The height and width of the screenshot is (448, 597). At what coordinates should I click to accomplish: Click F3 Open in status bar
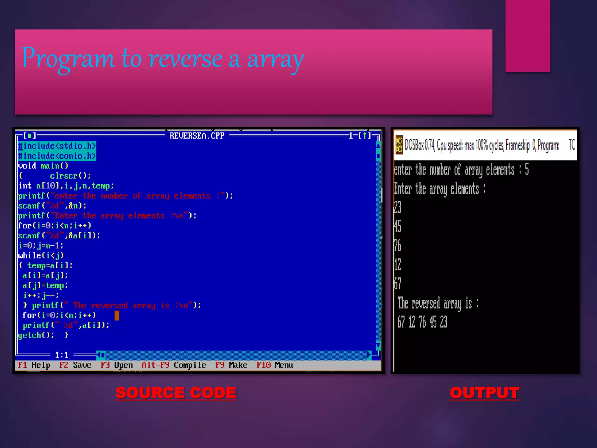click(x=117, y=365)
